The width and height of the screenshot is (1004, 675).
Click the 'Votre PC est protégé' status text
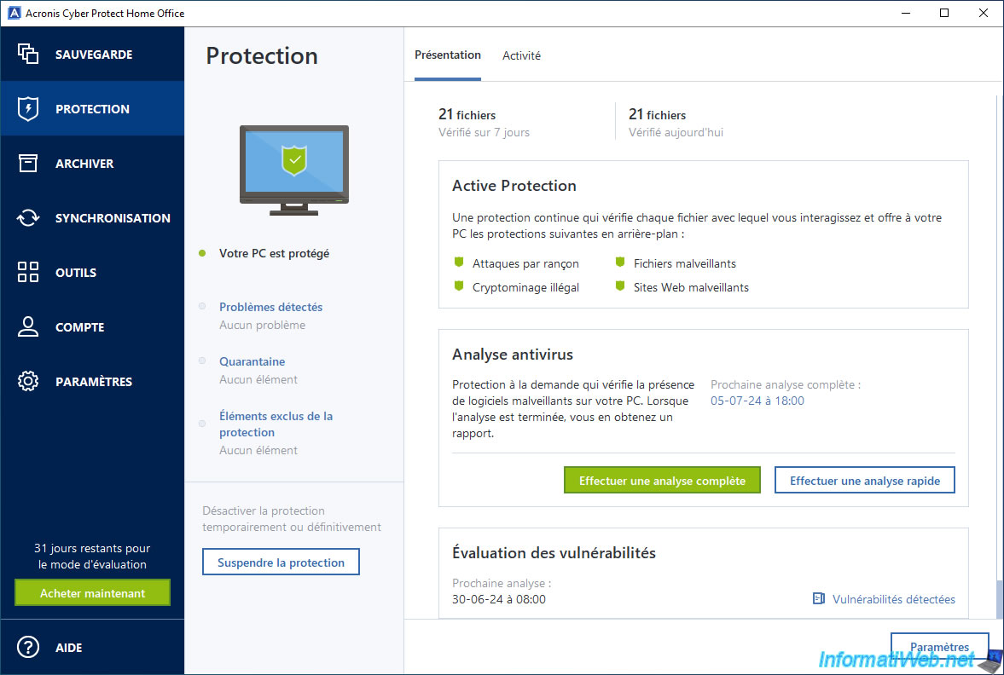[x=274, y=253]
